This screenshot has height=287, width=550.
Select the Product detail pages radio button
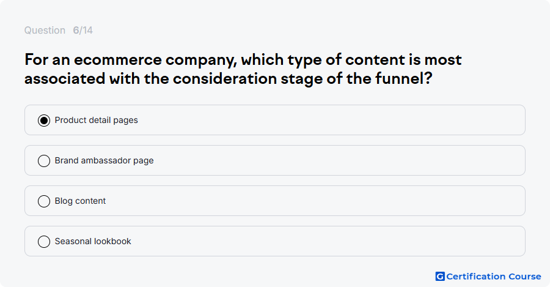tap(44, 121)
